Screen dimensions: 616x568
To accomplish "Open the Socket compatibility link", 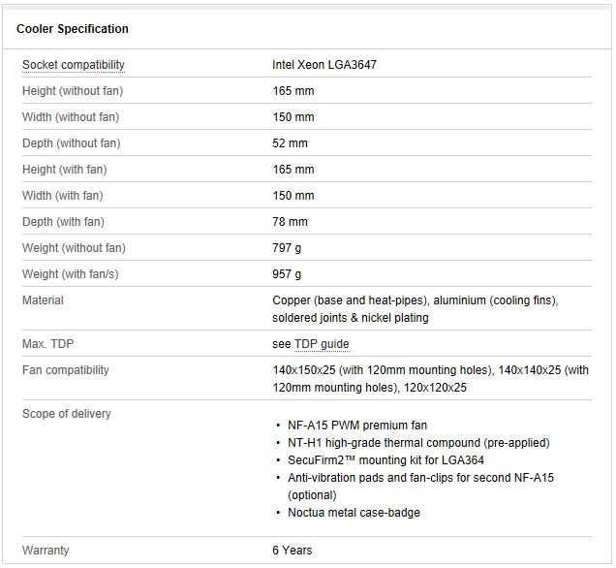I will click(x=74, y=65).
